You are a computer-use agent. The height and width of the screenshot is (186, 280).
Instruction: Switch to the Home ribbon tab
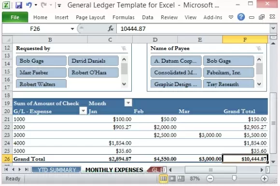pos(41,17)
